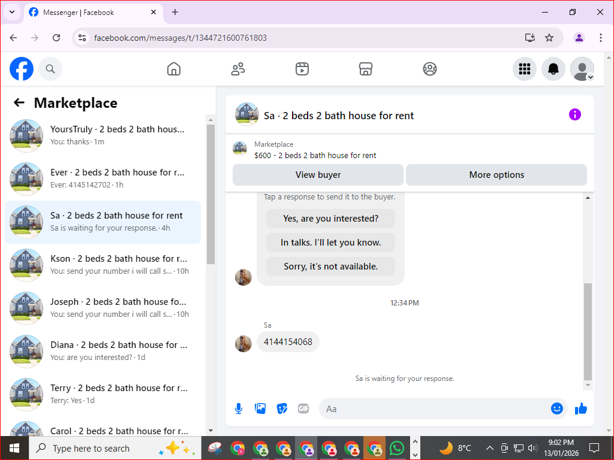614x460 pixels.
Task: Open the Video (Reels) icon
Action: (302, 69)
